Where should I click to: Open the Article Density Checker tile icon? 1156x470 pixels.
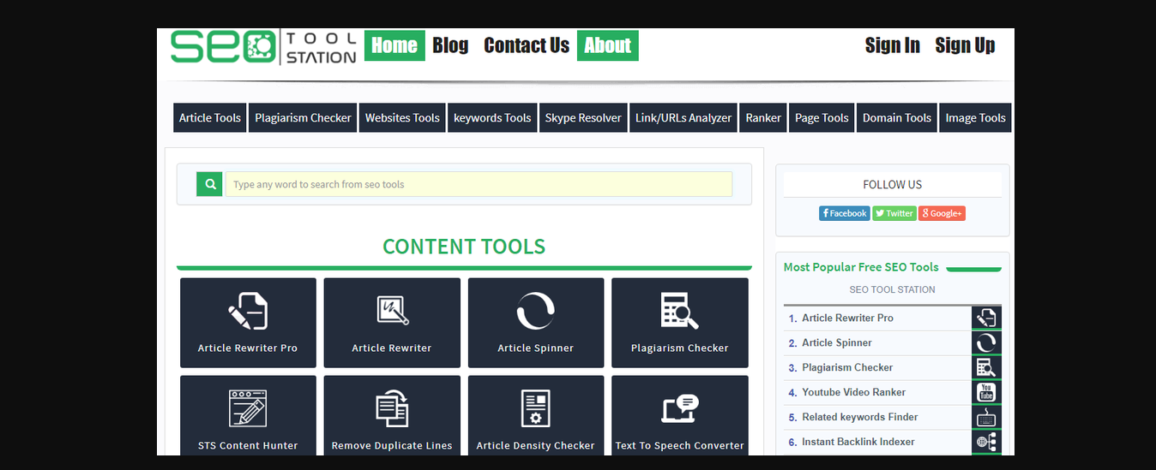point(536,408)
